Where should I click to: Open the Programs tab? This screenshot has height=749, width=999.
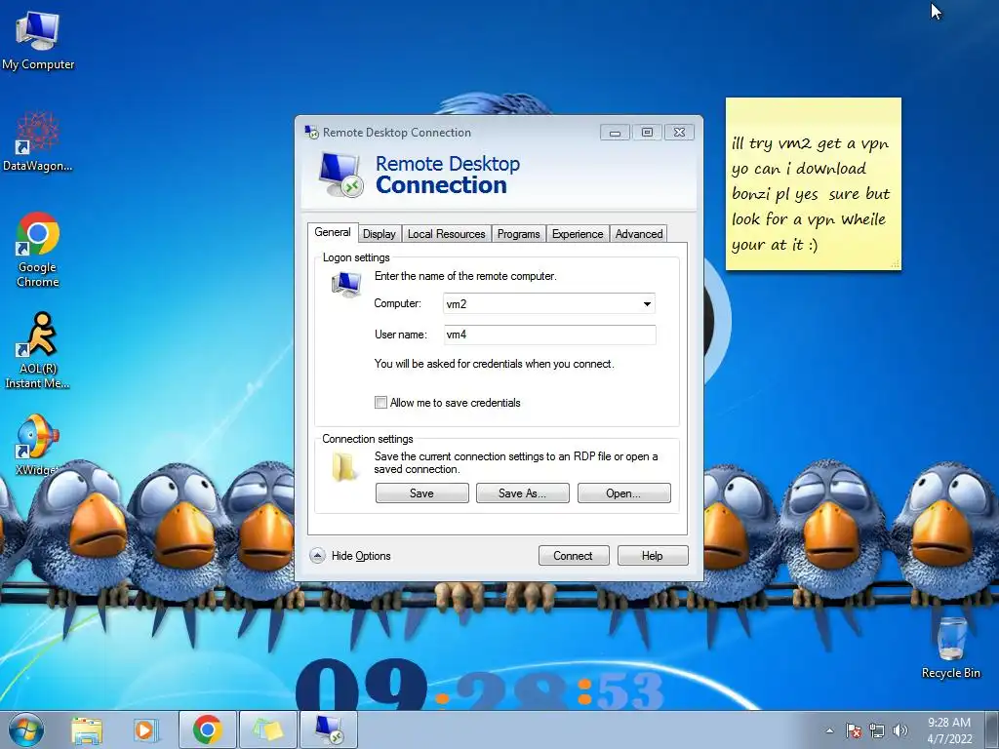(518, 234)
